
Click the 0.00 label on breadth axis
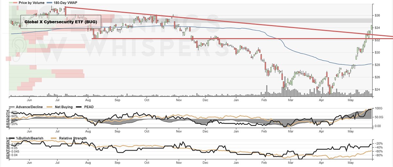click(x=378, y=126)
